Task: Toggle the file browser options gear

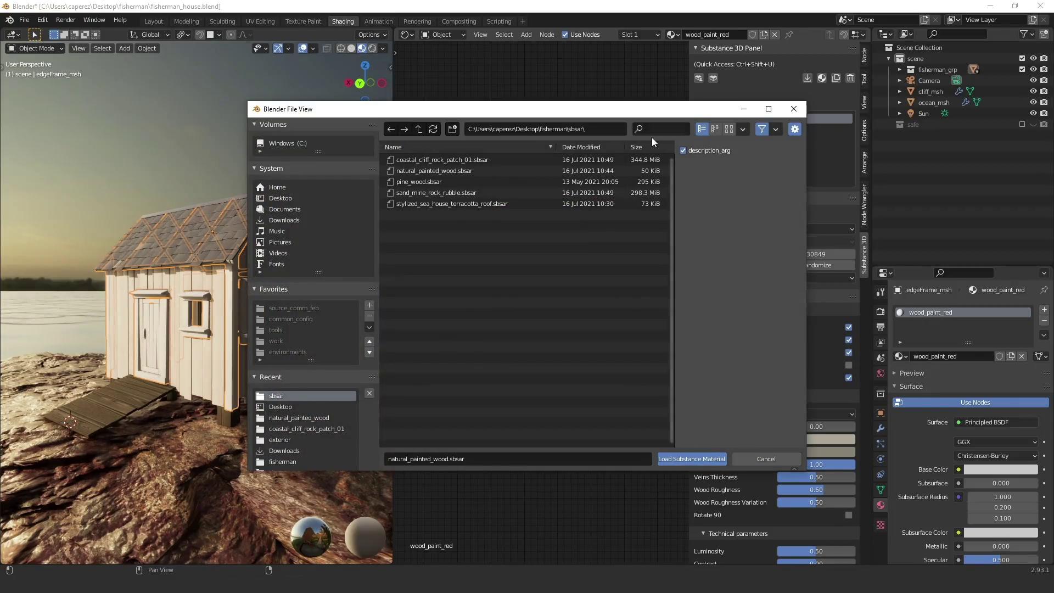Action: coord(794,129)
